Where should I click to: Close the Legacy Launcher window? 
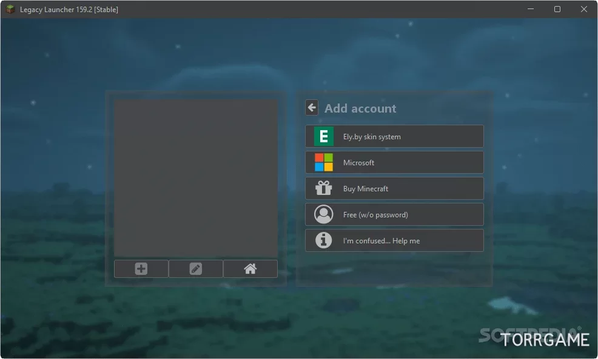point(584,9)
